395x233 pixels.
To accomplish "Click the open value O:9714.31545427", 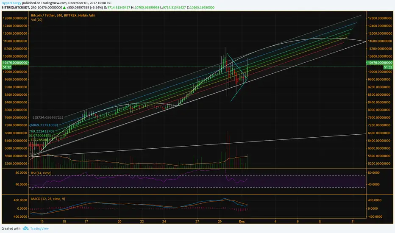I will tap(117, 8).
